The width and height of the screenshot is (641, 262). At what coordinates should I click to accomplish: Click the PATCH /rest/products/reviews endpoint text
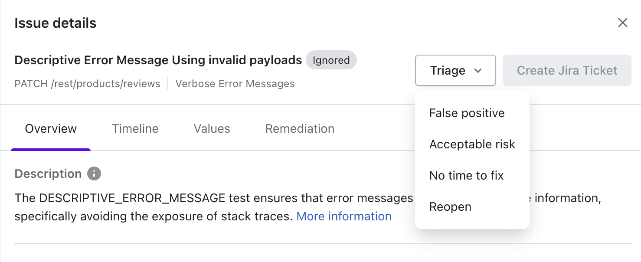pos(87,84)
